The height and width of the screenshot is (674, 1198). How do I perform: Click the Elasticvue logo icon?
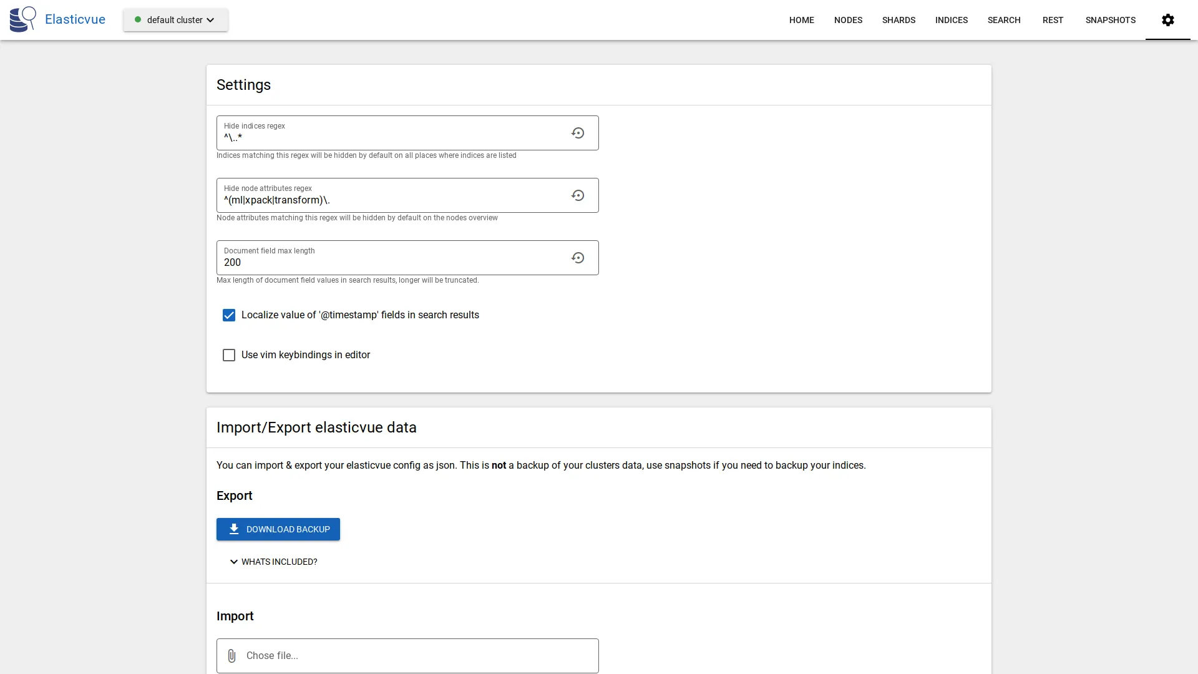[22, 19]
